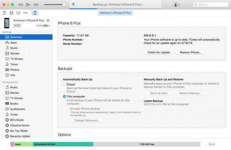Open Music under Settings sidebar

pos(26,48)
